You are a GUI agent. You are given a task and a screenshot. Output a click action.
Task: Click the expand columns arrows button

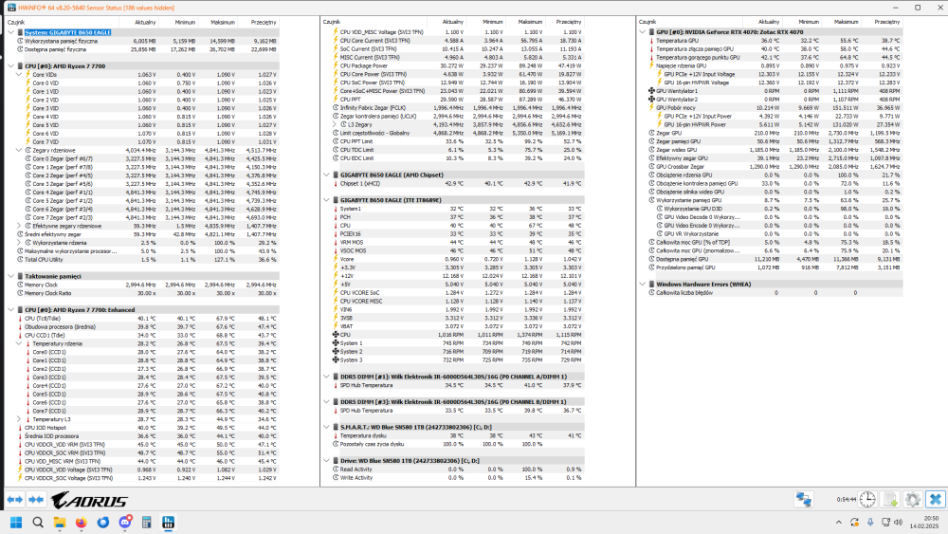(14, 499)
